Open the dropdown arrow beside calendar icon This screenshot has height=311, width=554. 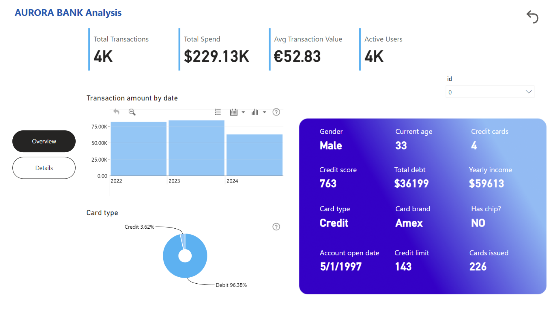243,112
